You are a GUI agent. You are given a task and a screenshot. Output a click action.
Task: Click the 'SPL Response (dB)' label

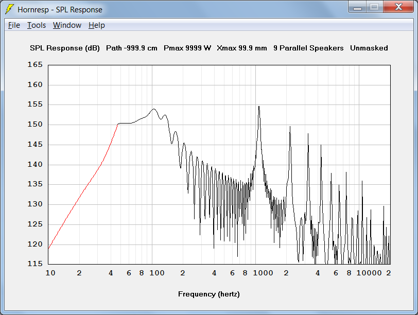click(65, 48)
